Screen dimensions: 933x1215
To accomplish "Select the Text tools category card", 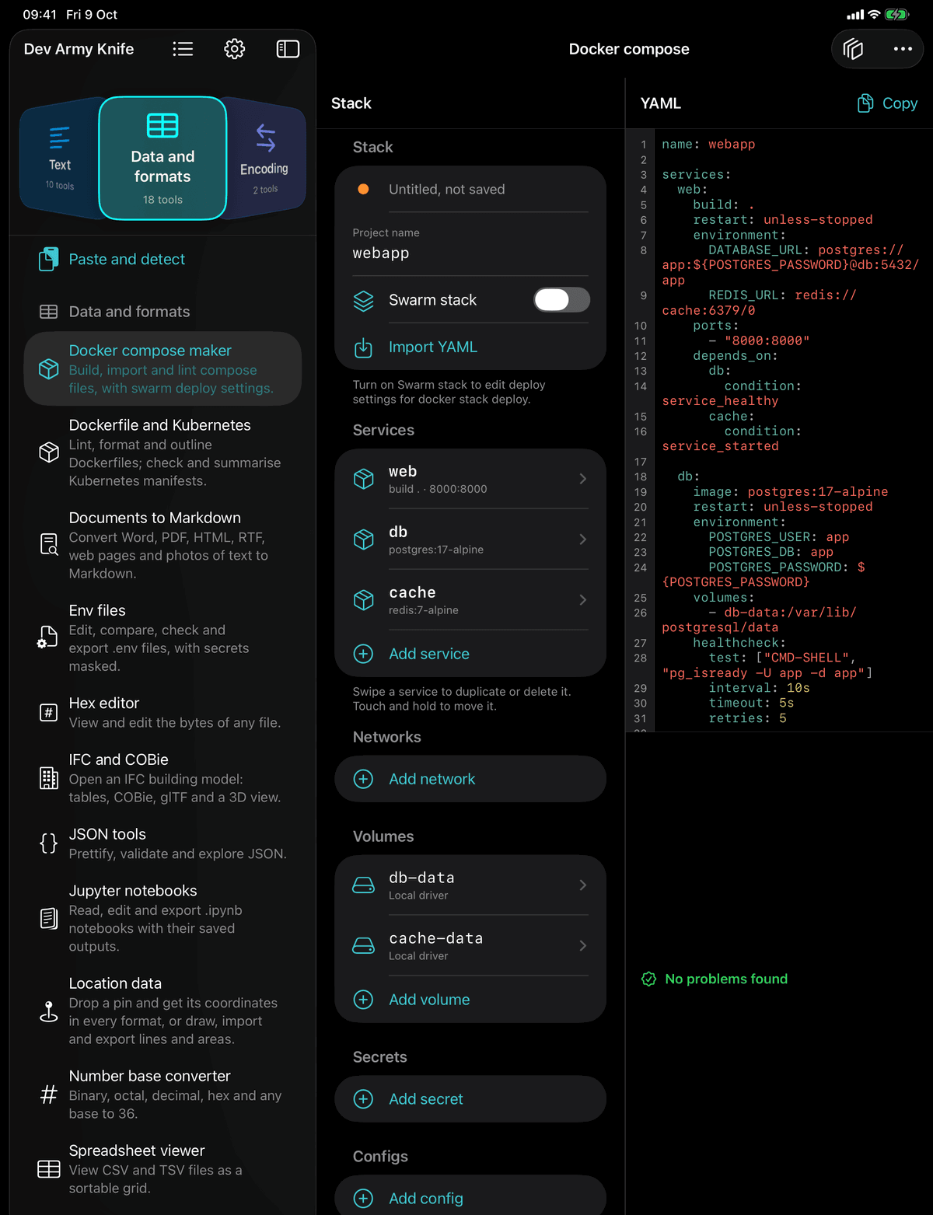I will 59,159.
